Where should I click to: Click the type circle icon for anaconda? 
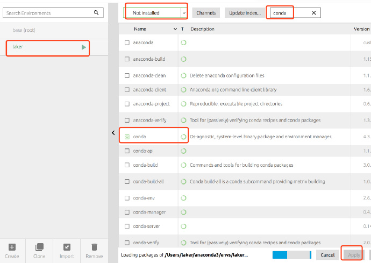pyautogui.click(x=183, y=42)
